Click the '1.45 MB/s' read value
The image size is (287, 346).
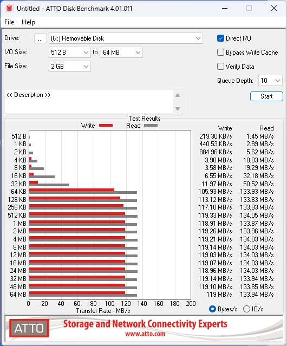(260, 136)
